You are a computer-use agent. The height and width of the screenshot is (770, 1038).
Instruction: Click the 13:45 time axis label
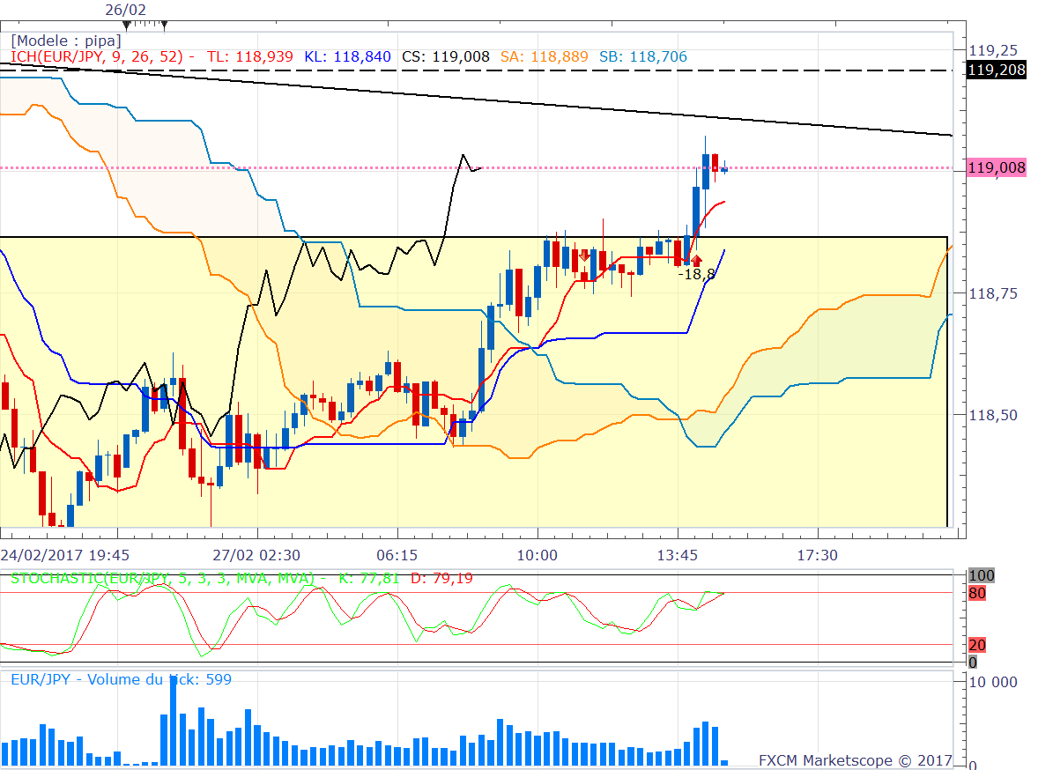click(x=677, y=555)
